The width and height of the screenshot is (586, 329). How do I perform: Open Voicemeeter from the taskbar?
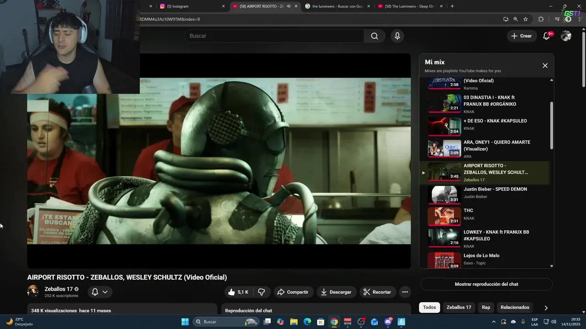347,322
